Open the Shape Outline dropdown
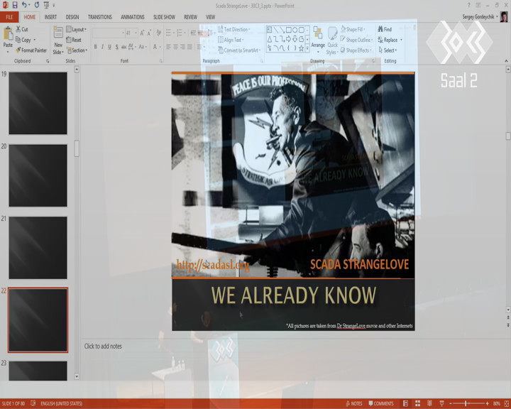 356,40
